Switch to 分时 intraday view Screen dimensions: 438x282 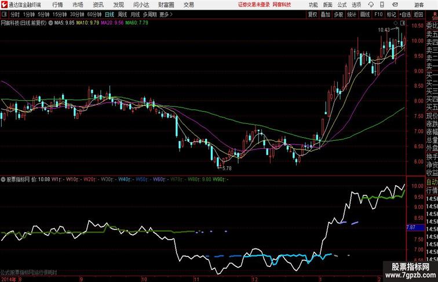pos(15,14)
